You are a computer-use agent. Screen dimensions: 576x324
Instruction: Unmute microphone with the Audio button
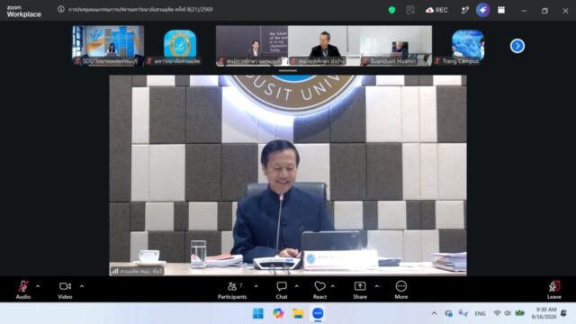[x=23, y=290]
